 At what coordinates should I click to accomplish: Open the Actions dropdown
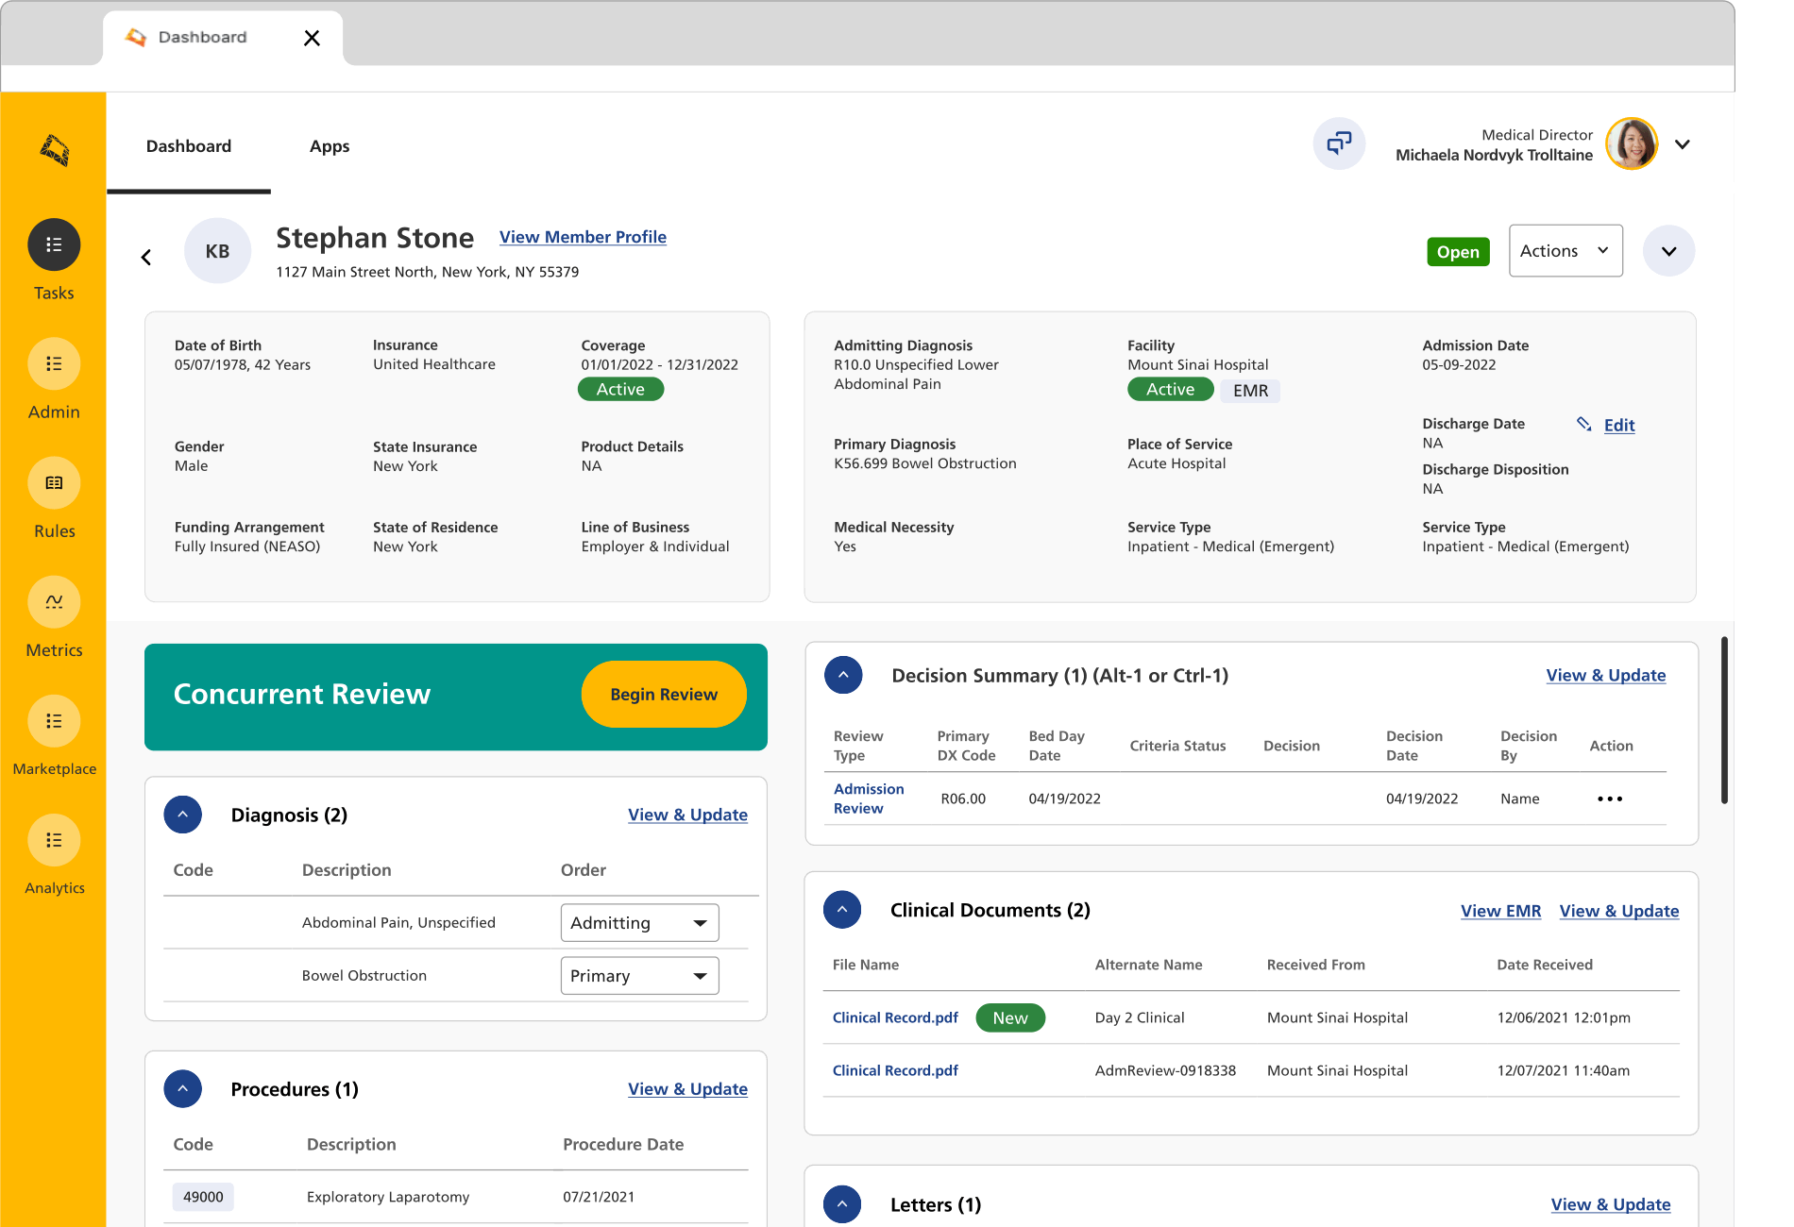coord(1566,251)
